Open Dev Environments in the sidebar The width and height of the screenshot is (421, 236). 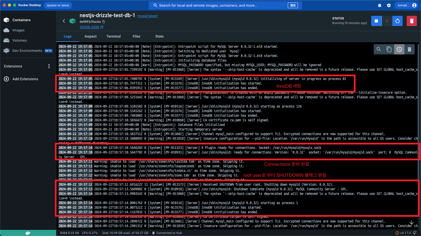pyautogui.click(x=27, y=51)
